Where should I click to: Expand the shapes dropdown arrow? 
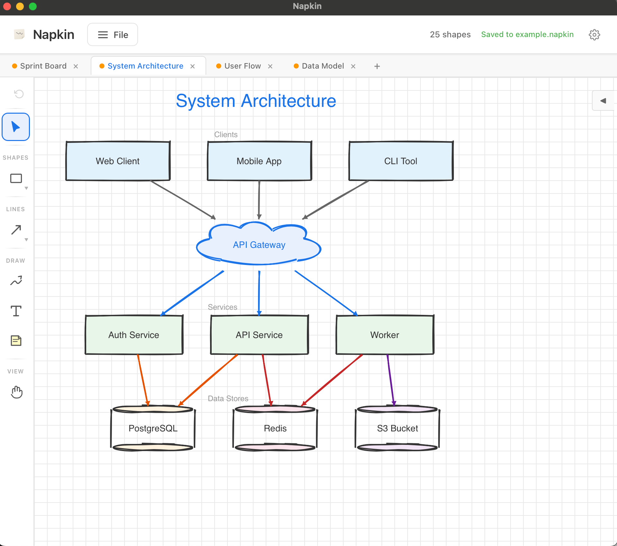click(26, 188)
